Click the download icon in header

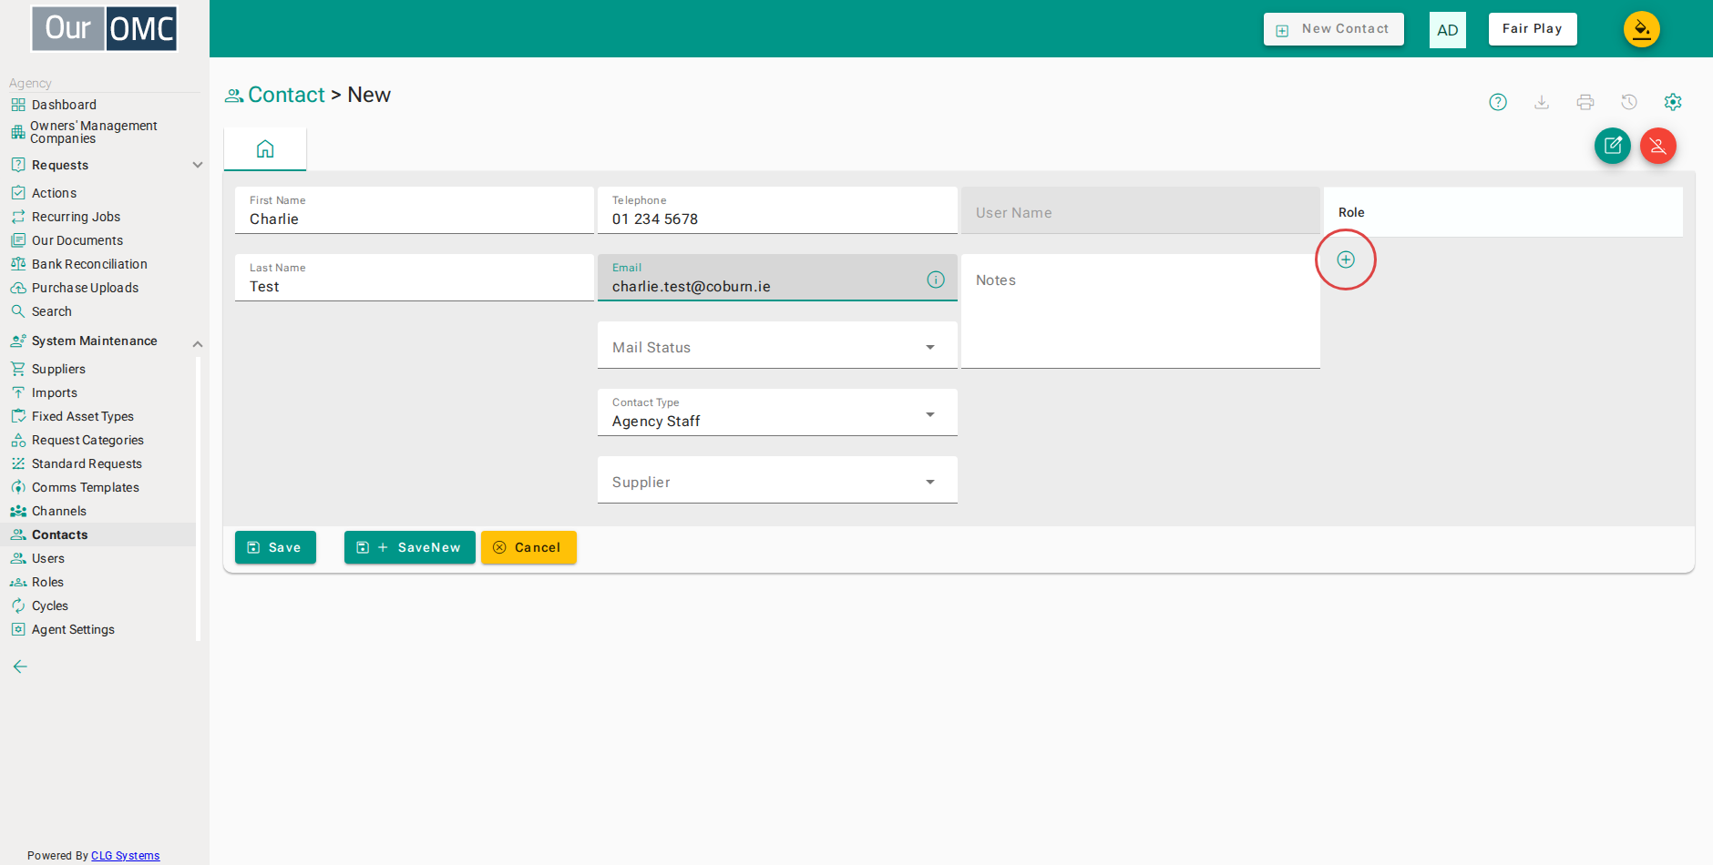(1542, 102)
